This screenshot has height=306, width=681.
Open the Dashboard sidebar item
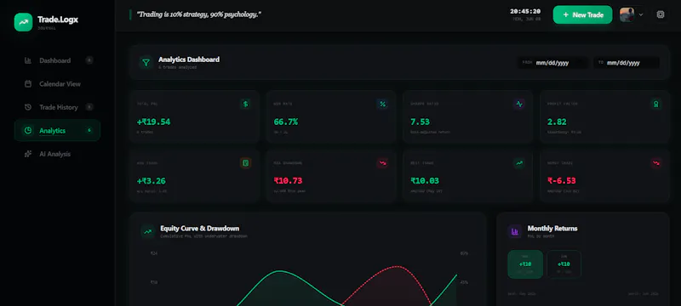coord(57,60)
